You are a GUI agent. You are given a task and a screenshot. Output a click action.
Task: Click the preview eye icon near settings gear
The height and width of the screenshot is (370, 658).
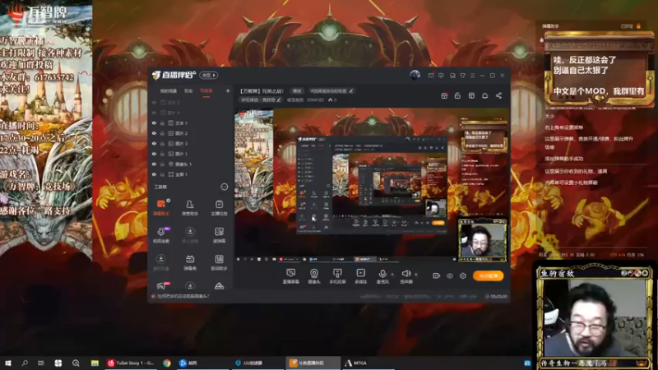tap(450, 275)
